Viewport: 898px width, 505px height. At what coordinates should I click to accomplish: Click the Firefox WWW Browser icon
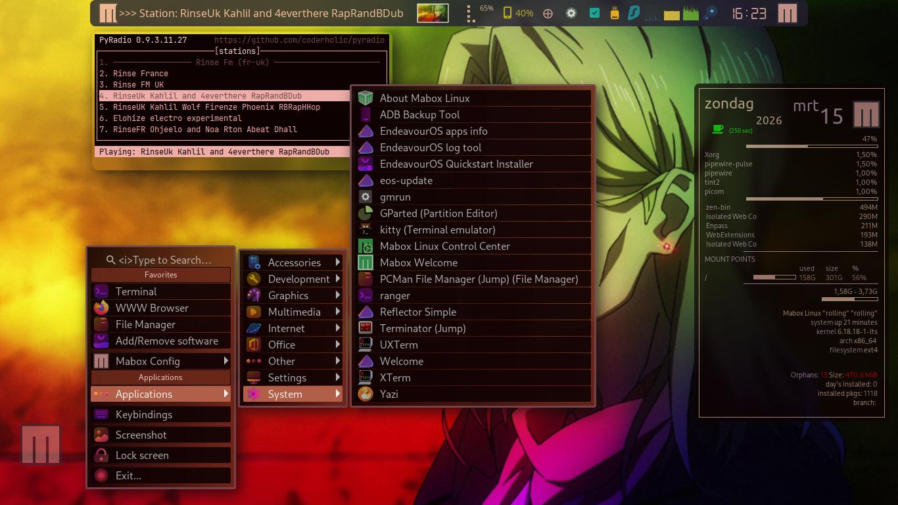coord(101,308)
